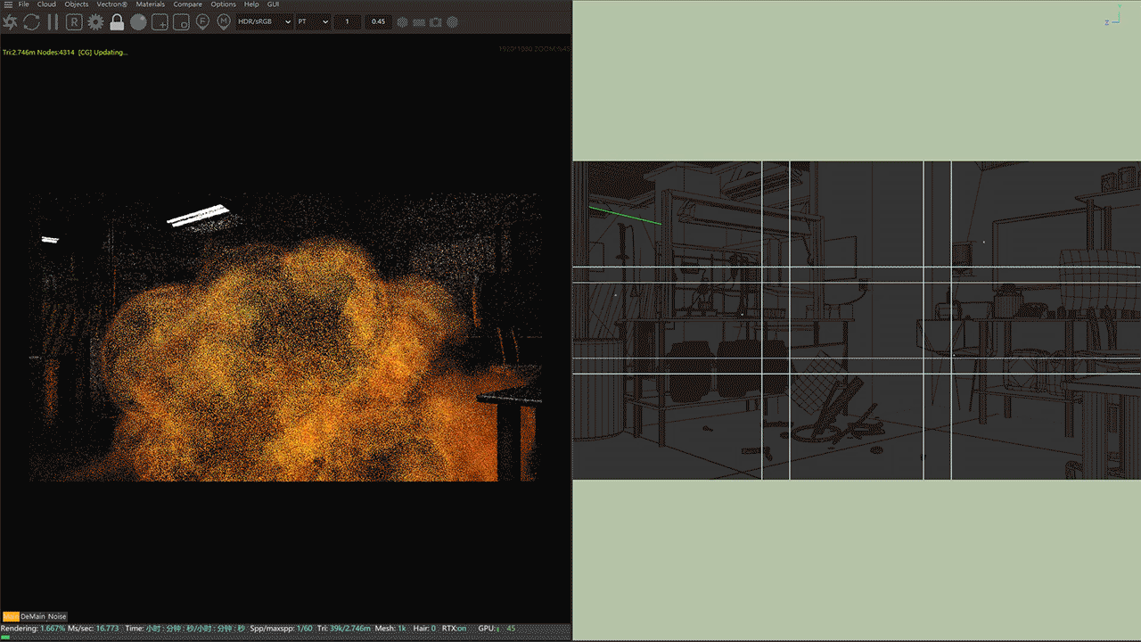Open the Compare menu

(x=188, y=4)
